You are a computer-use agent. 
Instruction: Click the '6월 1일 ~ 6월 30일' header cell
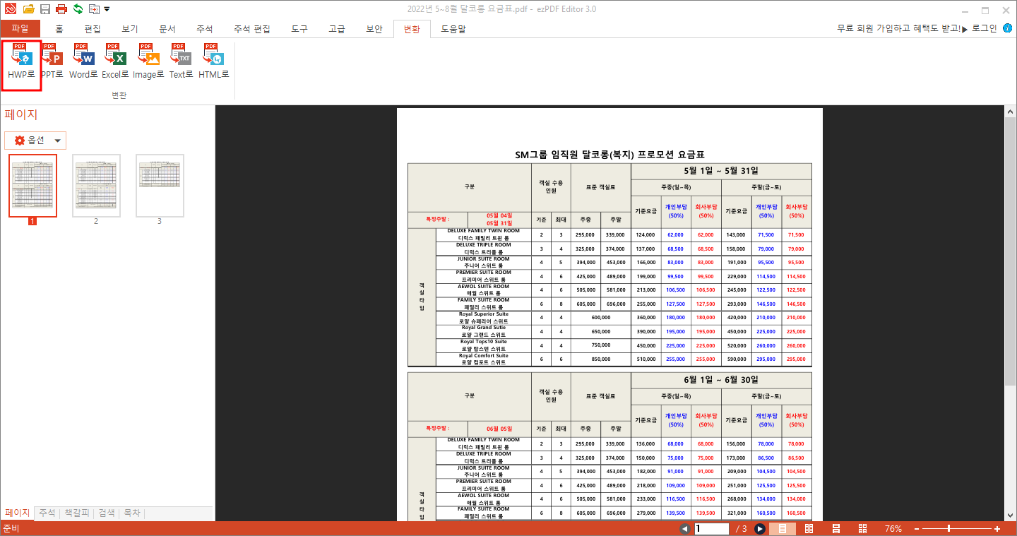(x=721, y=380)
